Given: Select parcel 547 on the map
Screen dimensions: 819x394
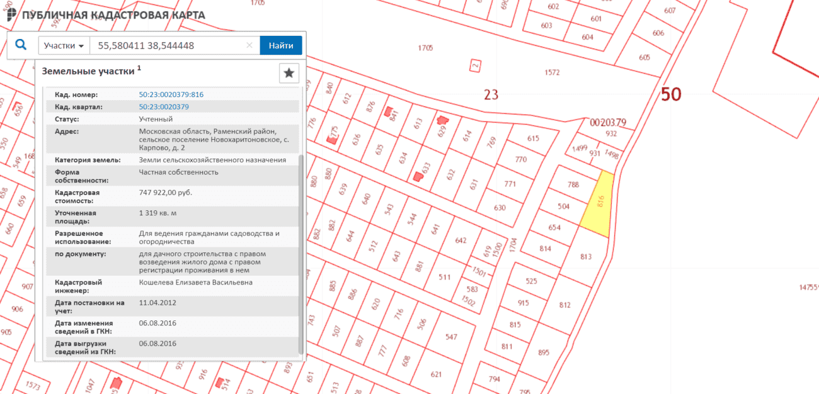Looking at the screenshot, I should [x=450, y=337].
